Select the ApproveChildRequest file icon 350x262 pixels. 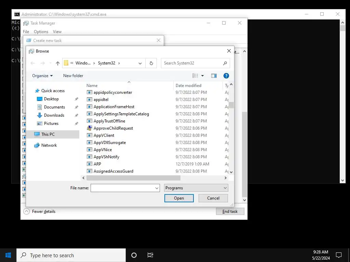90,128
